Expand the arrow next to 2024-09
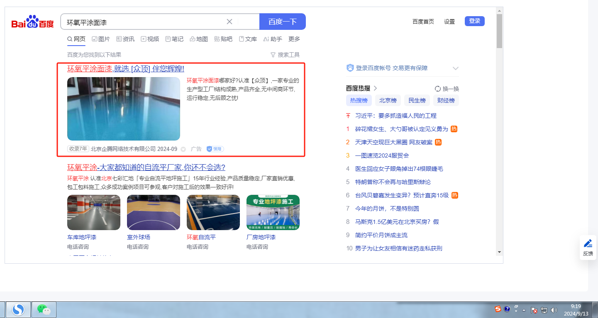 tap(183, 149)
